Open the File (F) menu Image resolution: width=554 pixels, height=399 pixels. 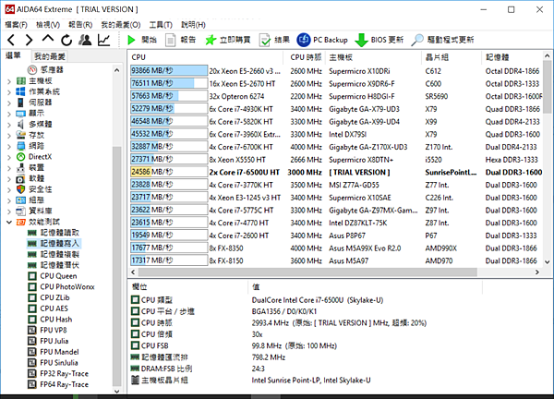16,24
